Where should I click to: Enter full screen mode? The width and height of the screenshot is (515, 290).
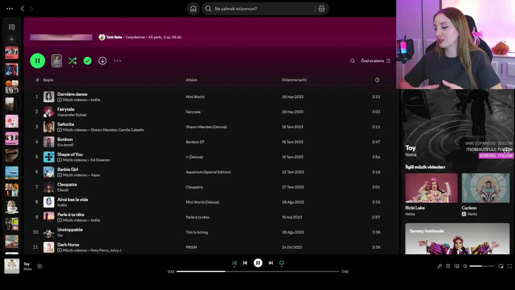pyautogui.click(x=509, y=266)
